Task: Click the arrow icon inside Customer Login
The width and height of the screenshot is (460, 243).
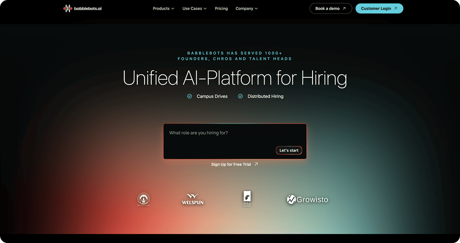Action: (x=395, y=8)
